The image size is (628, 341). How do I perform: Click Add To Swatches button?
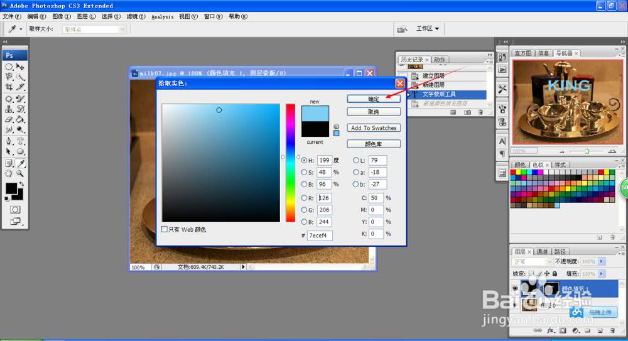pyautogui.click(x=374, y=128)
